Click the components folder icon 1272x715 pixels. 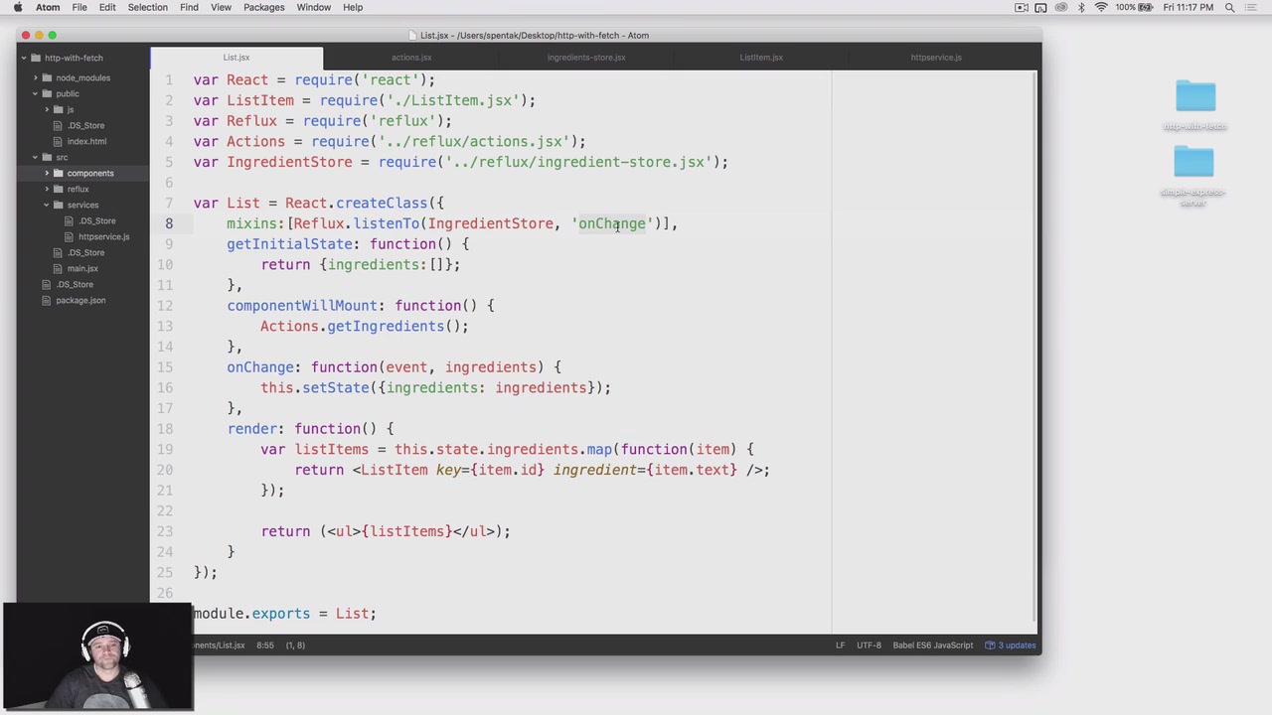point(59,173)
